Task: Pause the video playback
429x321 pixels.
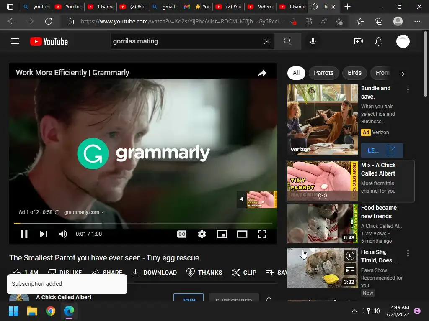Action: point(24,234)
